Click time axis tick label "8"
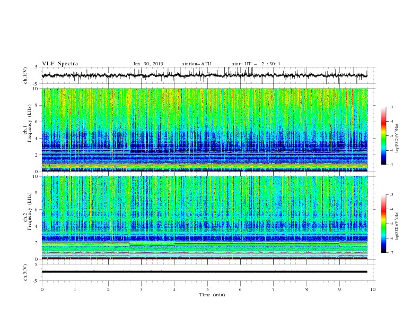The width and height of the screenshot is (420, 325). click(x=307, y=289)
